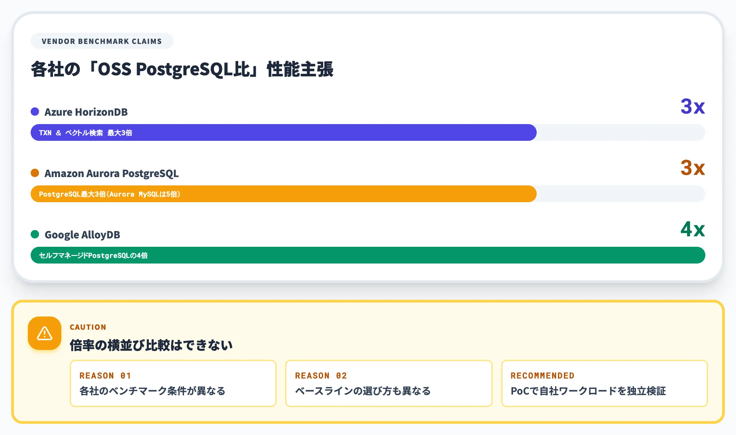This screenshot has height=435, width=736.
Task: Click the orange 3x value for Aurora
Action: point(693,168)
